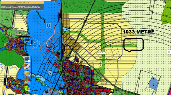The height and width of the screenshot is (95, 171).
Task: Click the 29894 Ada, 24 Parsel address text
Action: point(21,7)
